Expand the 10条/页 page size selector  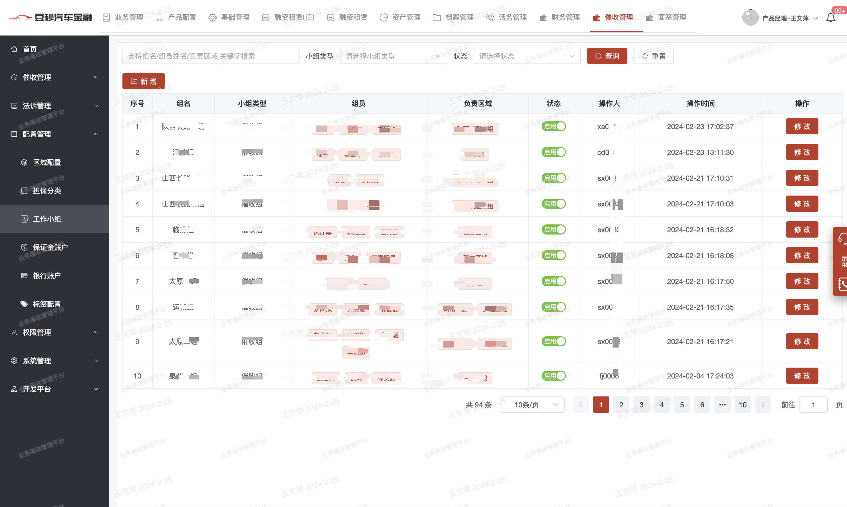point(532,405)
